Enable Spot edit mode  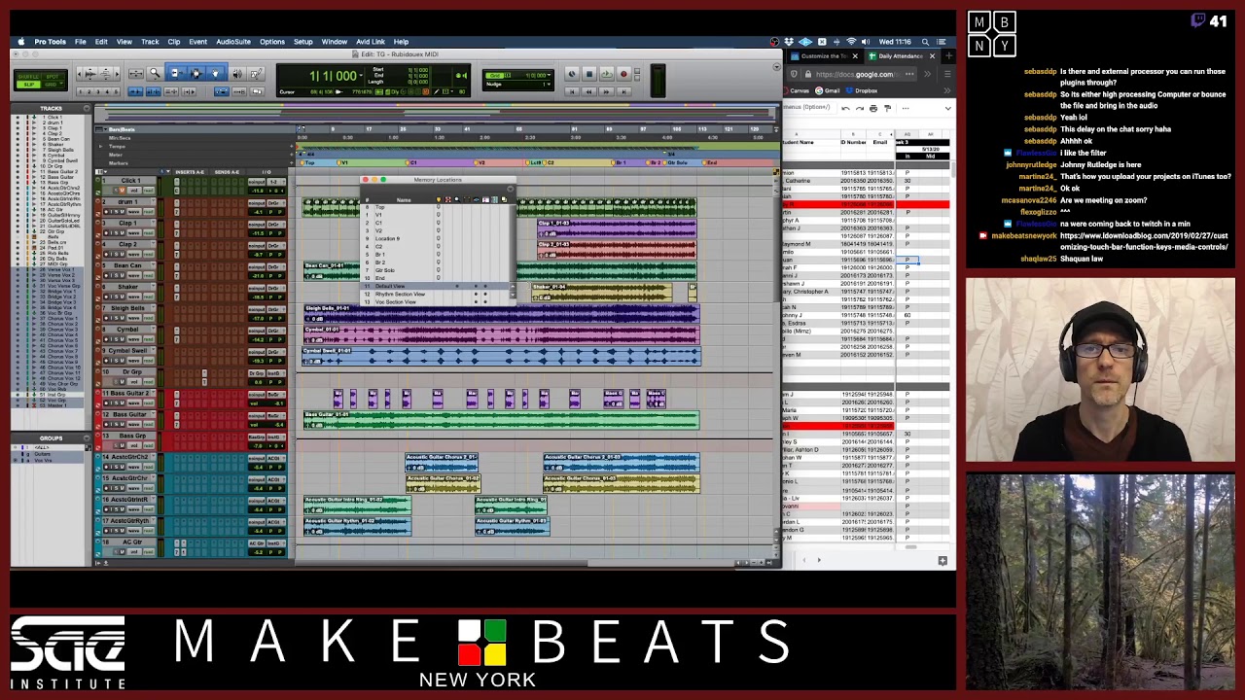[52, 77]
